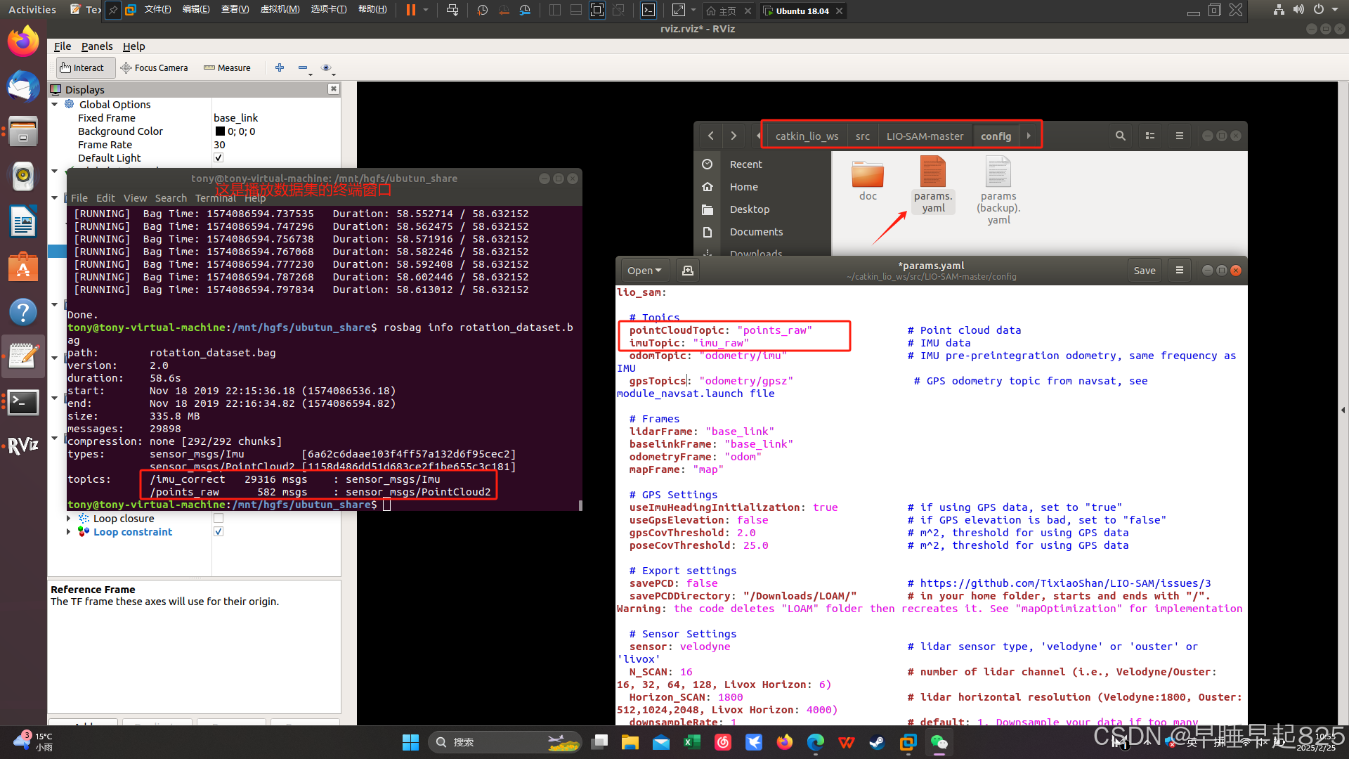Launch Firefox from the Ubuntu dock
1349x759 pixels.
pos(23,41)
